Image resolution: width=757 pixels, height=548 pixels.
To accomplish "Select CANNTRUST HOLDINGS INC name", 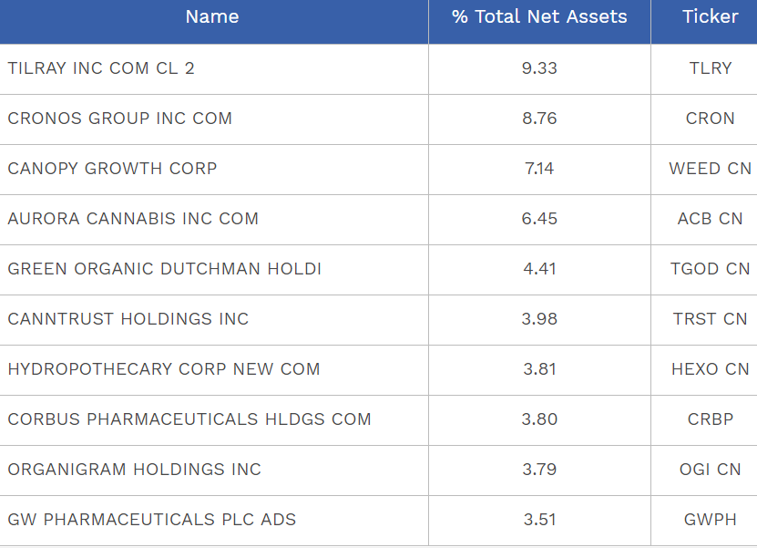I will (128, 319).
